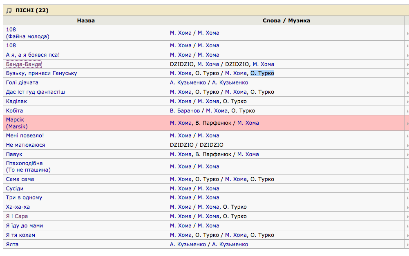Open the song Мені повезло!
Screen dimensions: 409x256
pos(25,136)
